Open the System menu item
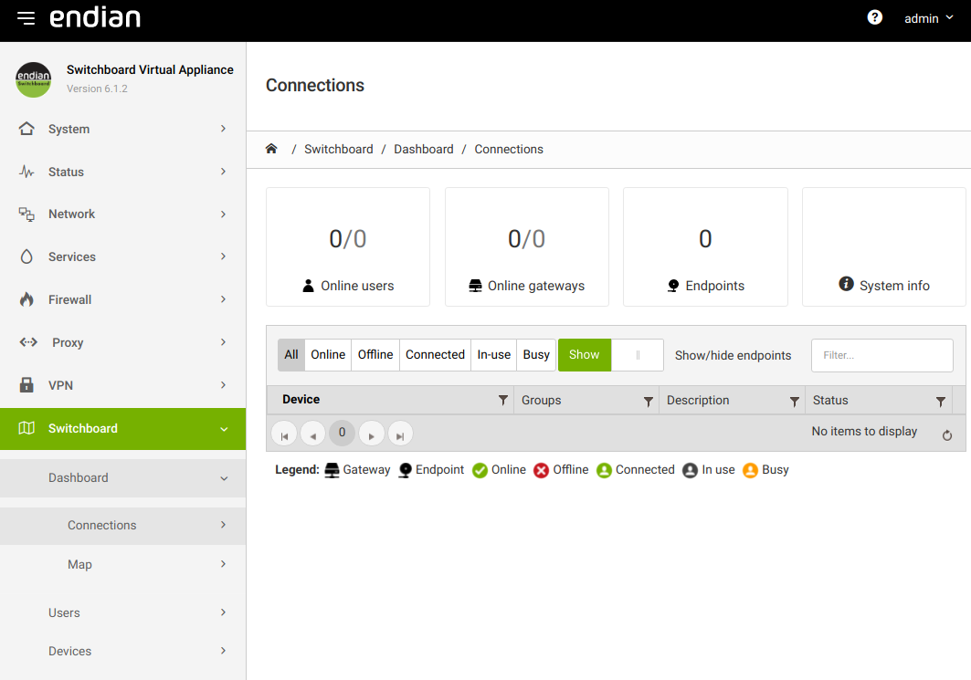Screen dimensions: 971x680 point(122,129)
